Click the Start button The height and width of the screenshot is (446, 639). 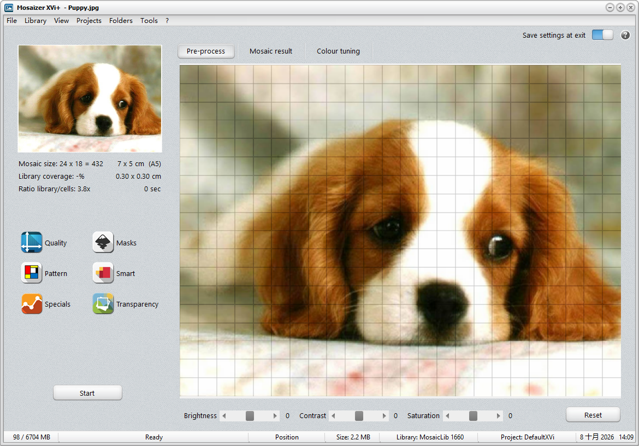pos(87,393)
